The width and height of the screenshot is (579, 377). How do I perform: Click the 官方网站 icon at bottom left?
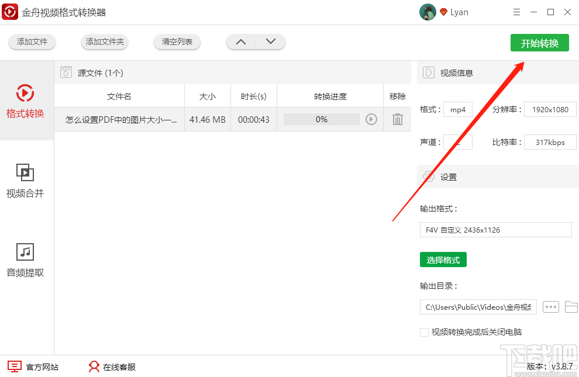pyautogui.click(x=13, y=366)
